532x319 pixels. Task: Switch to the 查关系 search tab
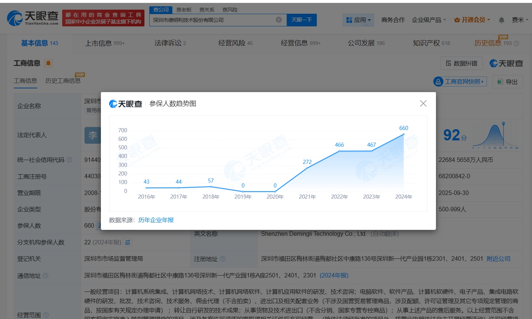(207, 10)
